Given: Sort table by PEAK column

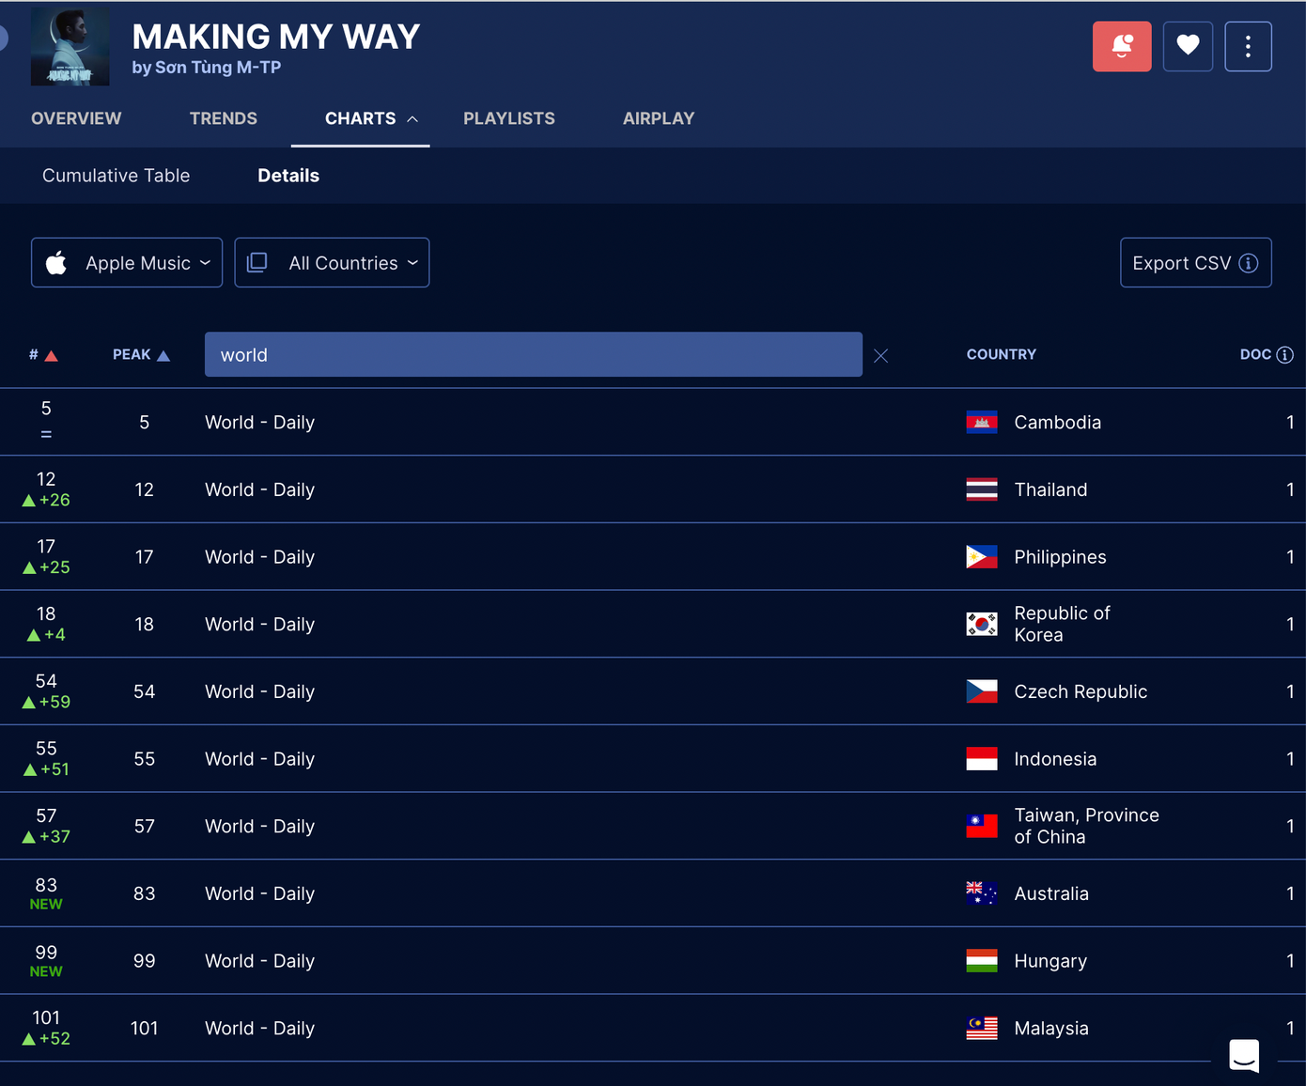Looking at the screenshot, I should tap(141, 354).
